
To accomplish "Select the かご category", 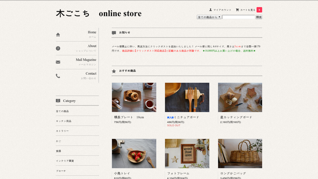I will pos(58,141).
